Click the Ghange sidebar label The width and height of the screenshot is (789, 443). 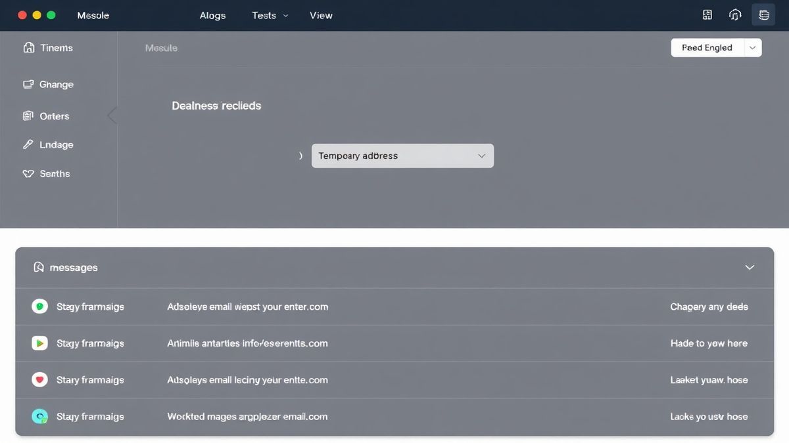pos(57,85)
